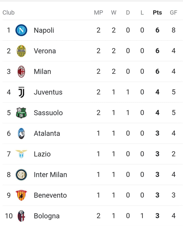Select the Pts column header
183x226 pixels.
coord(157,13)
